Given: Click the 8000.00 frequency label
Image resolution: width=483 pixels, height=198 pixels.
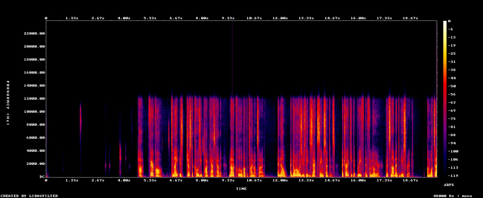Looking at the screenshot, I should point(35,125).
